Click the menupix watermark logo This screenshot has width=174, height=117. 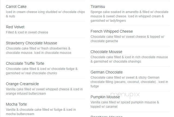tap(125, 95)
